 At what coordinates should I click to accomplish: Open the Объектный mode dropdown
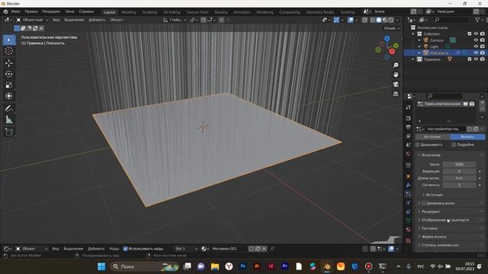[32, 20]
